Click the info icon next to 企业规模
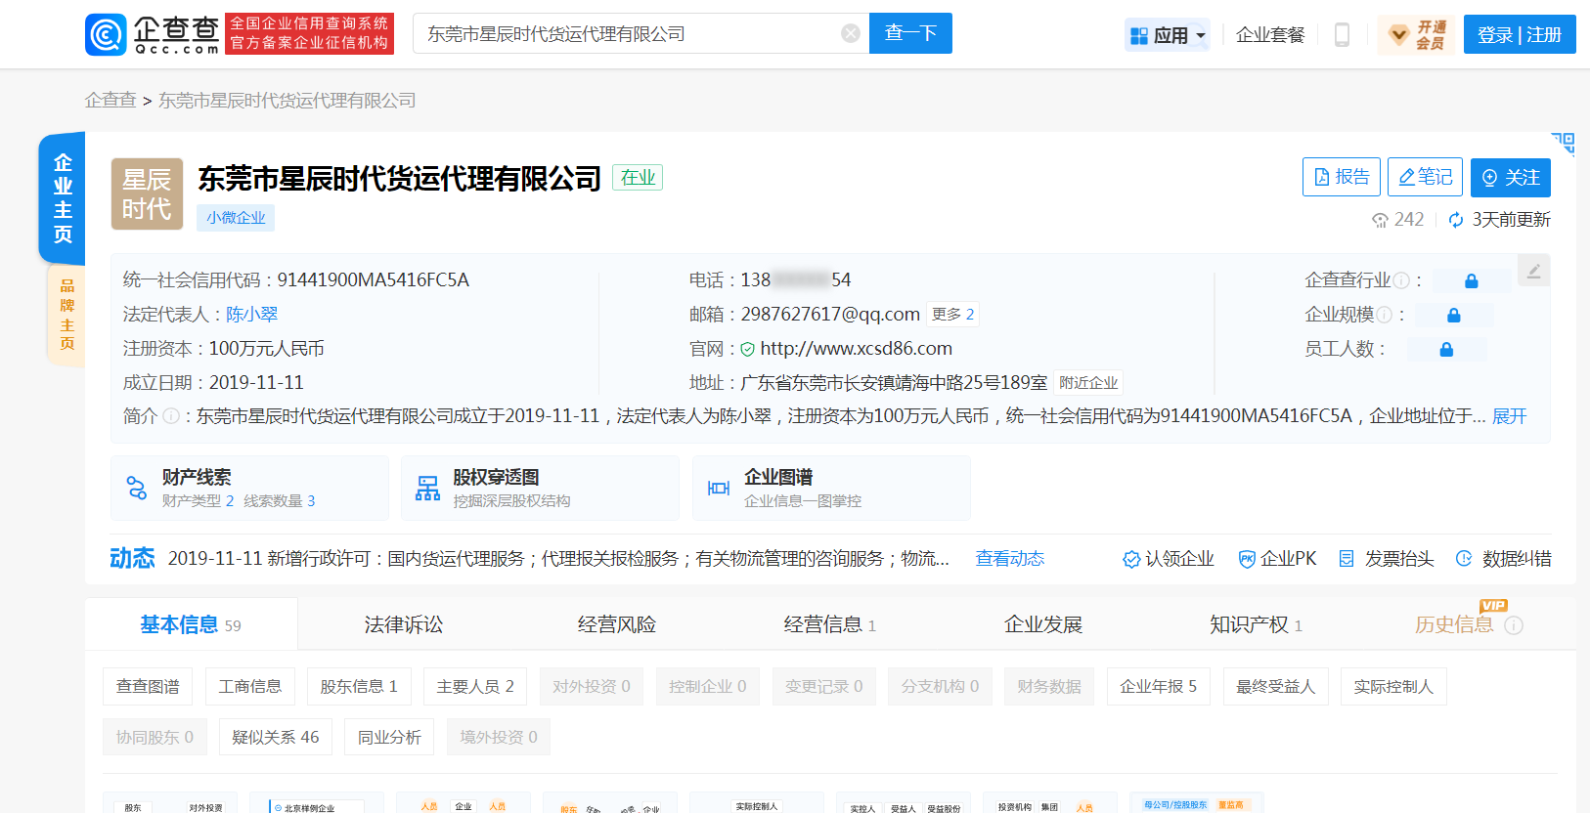This screenshot has height=813, width=1590. (x=1384, y=315)
